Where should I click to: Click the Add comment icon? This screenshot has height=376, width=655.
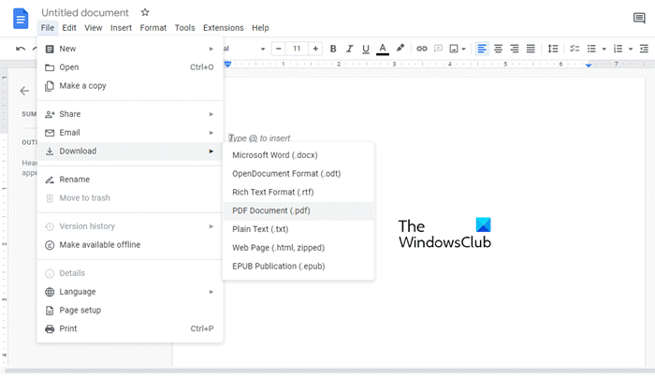tap(438, 49)
